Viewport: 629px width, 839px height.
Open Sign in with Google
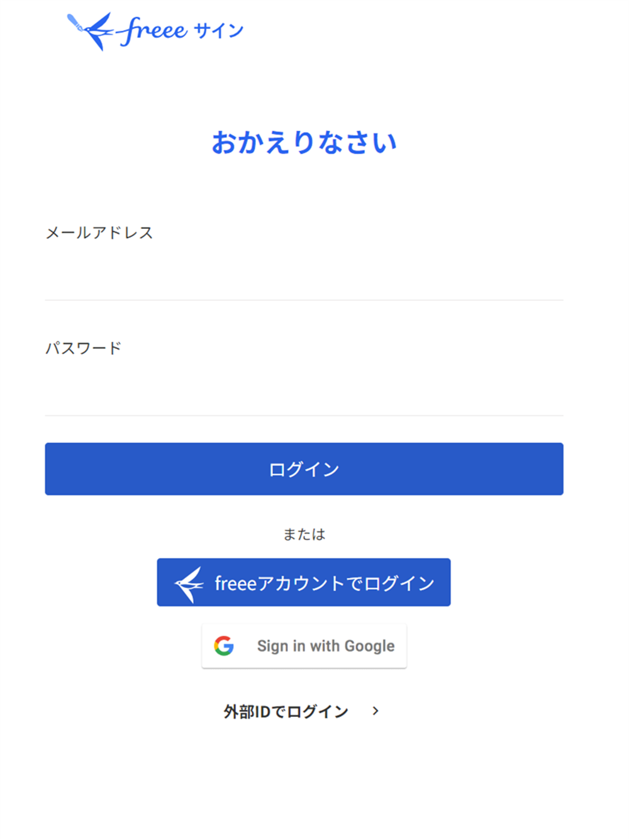tap(304, 645)
